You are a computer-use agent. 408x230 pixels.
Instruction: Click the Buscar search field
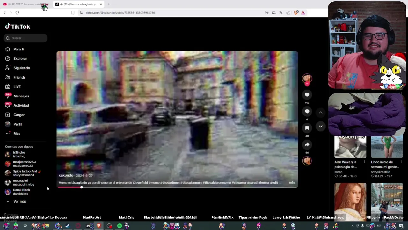click(25, 38)
